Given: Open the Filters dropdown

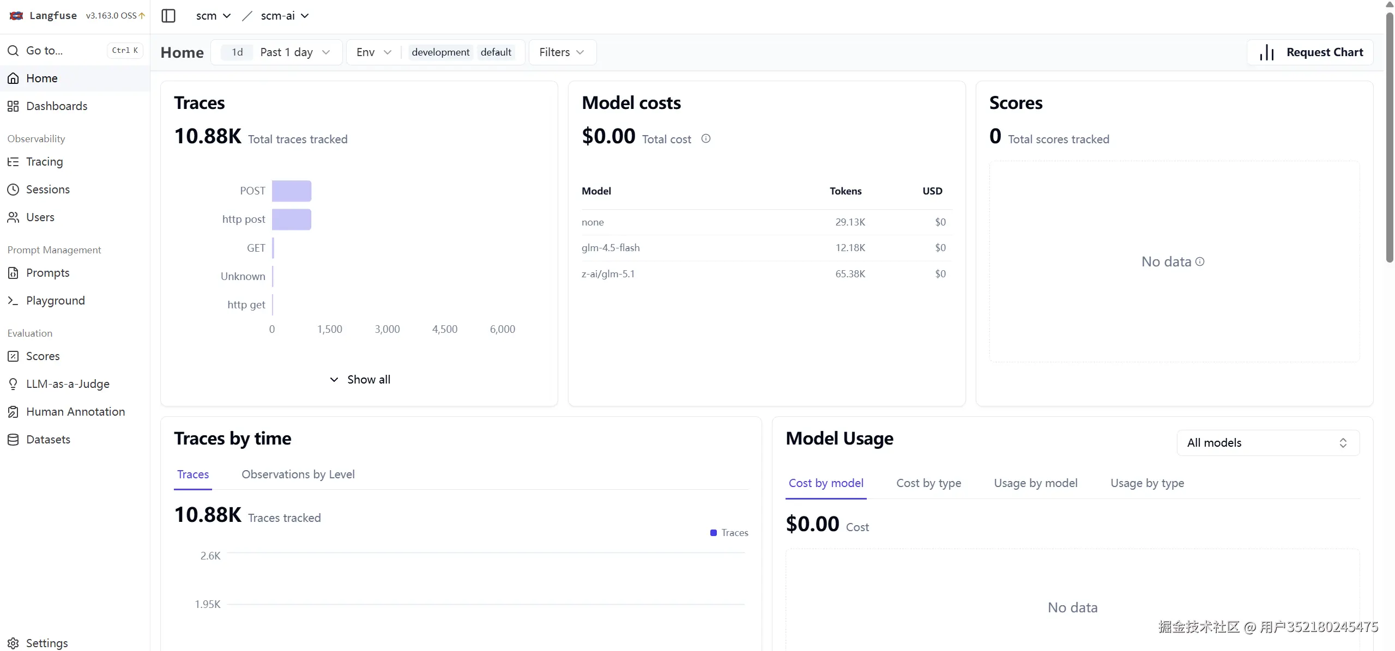Looking at the screenshot, I should pyautogui.click(x=561, y=52).
